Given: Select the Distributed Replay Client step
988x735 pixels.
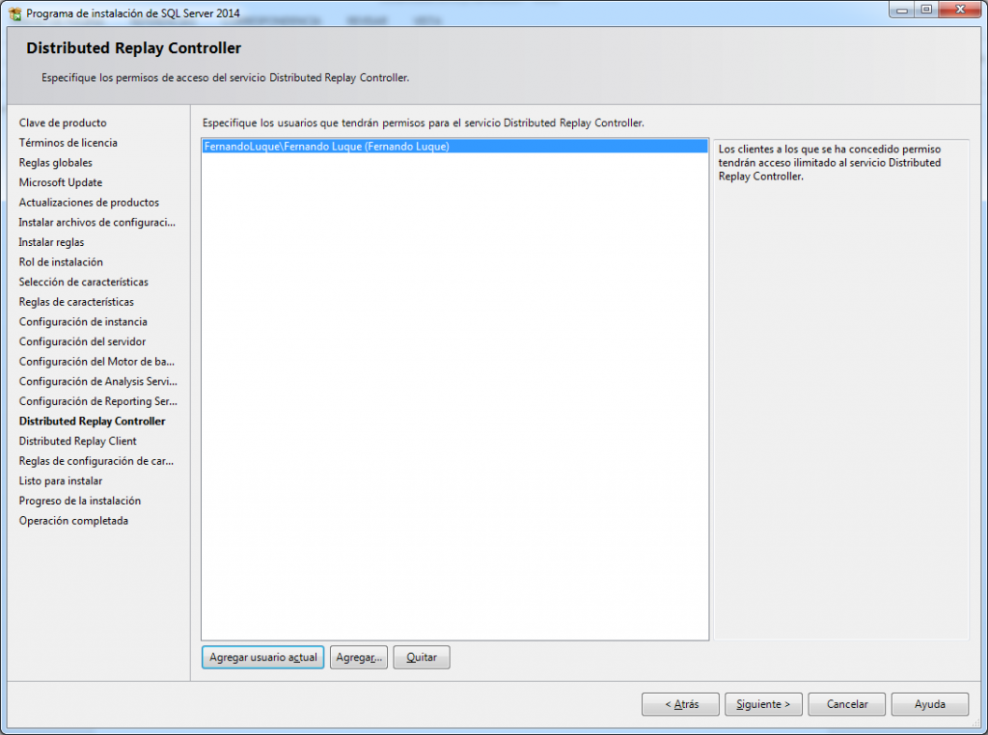Looking at the screenshot, I should tap(77, 441).
